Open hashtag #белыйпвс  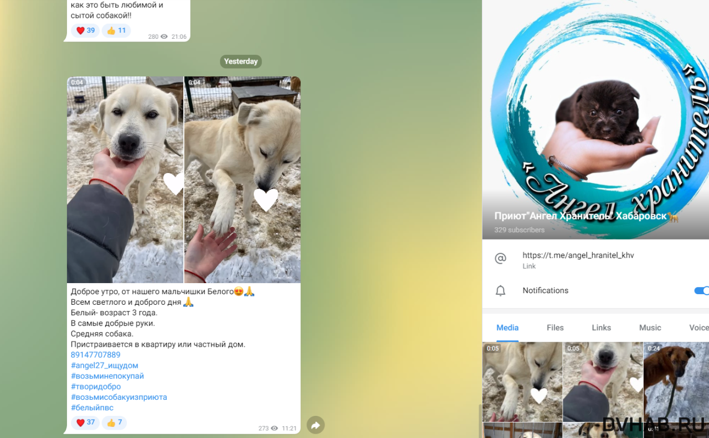coord(92,408)
